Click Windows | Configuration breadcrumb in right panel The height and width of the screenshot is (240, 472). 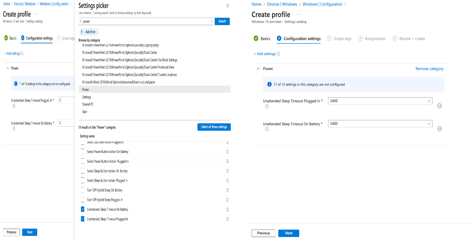[x=322, y=4]
